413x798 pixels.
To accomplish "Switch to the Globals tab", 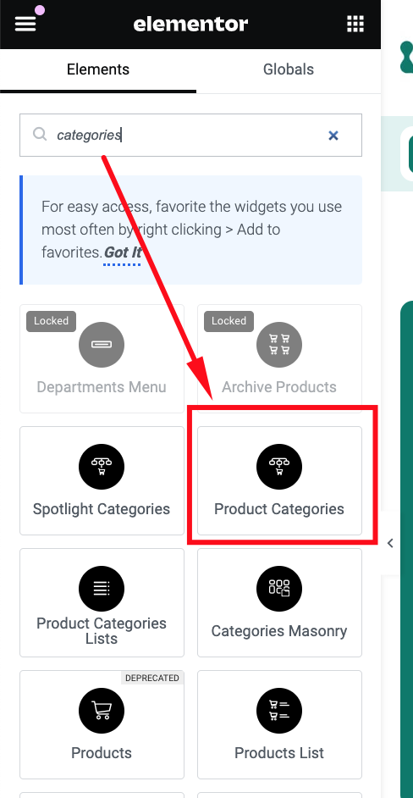I will tap(289, 69).
